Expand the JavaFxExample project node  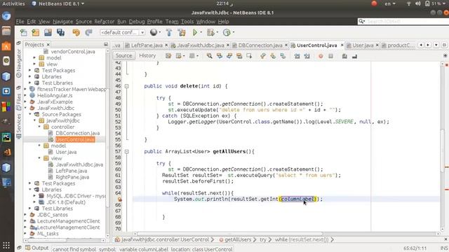(x=25, y=101)
